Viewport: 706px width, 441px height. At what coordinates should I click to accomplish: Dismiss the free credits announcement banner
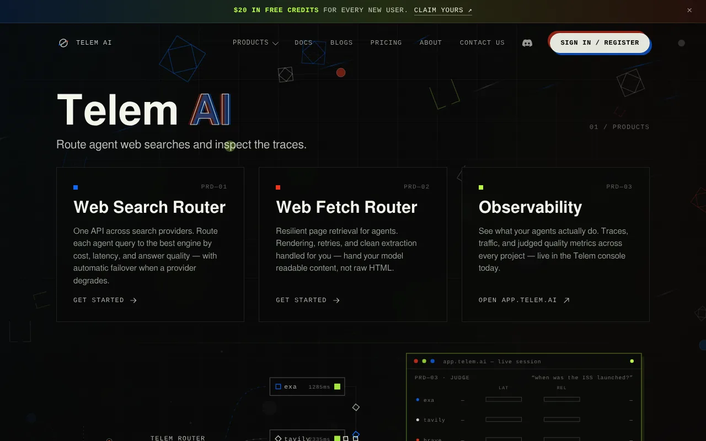[689, 10]
